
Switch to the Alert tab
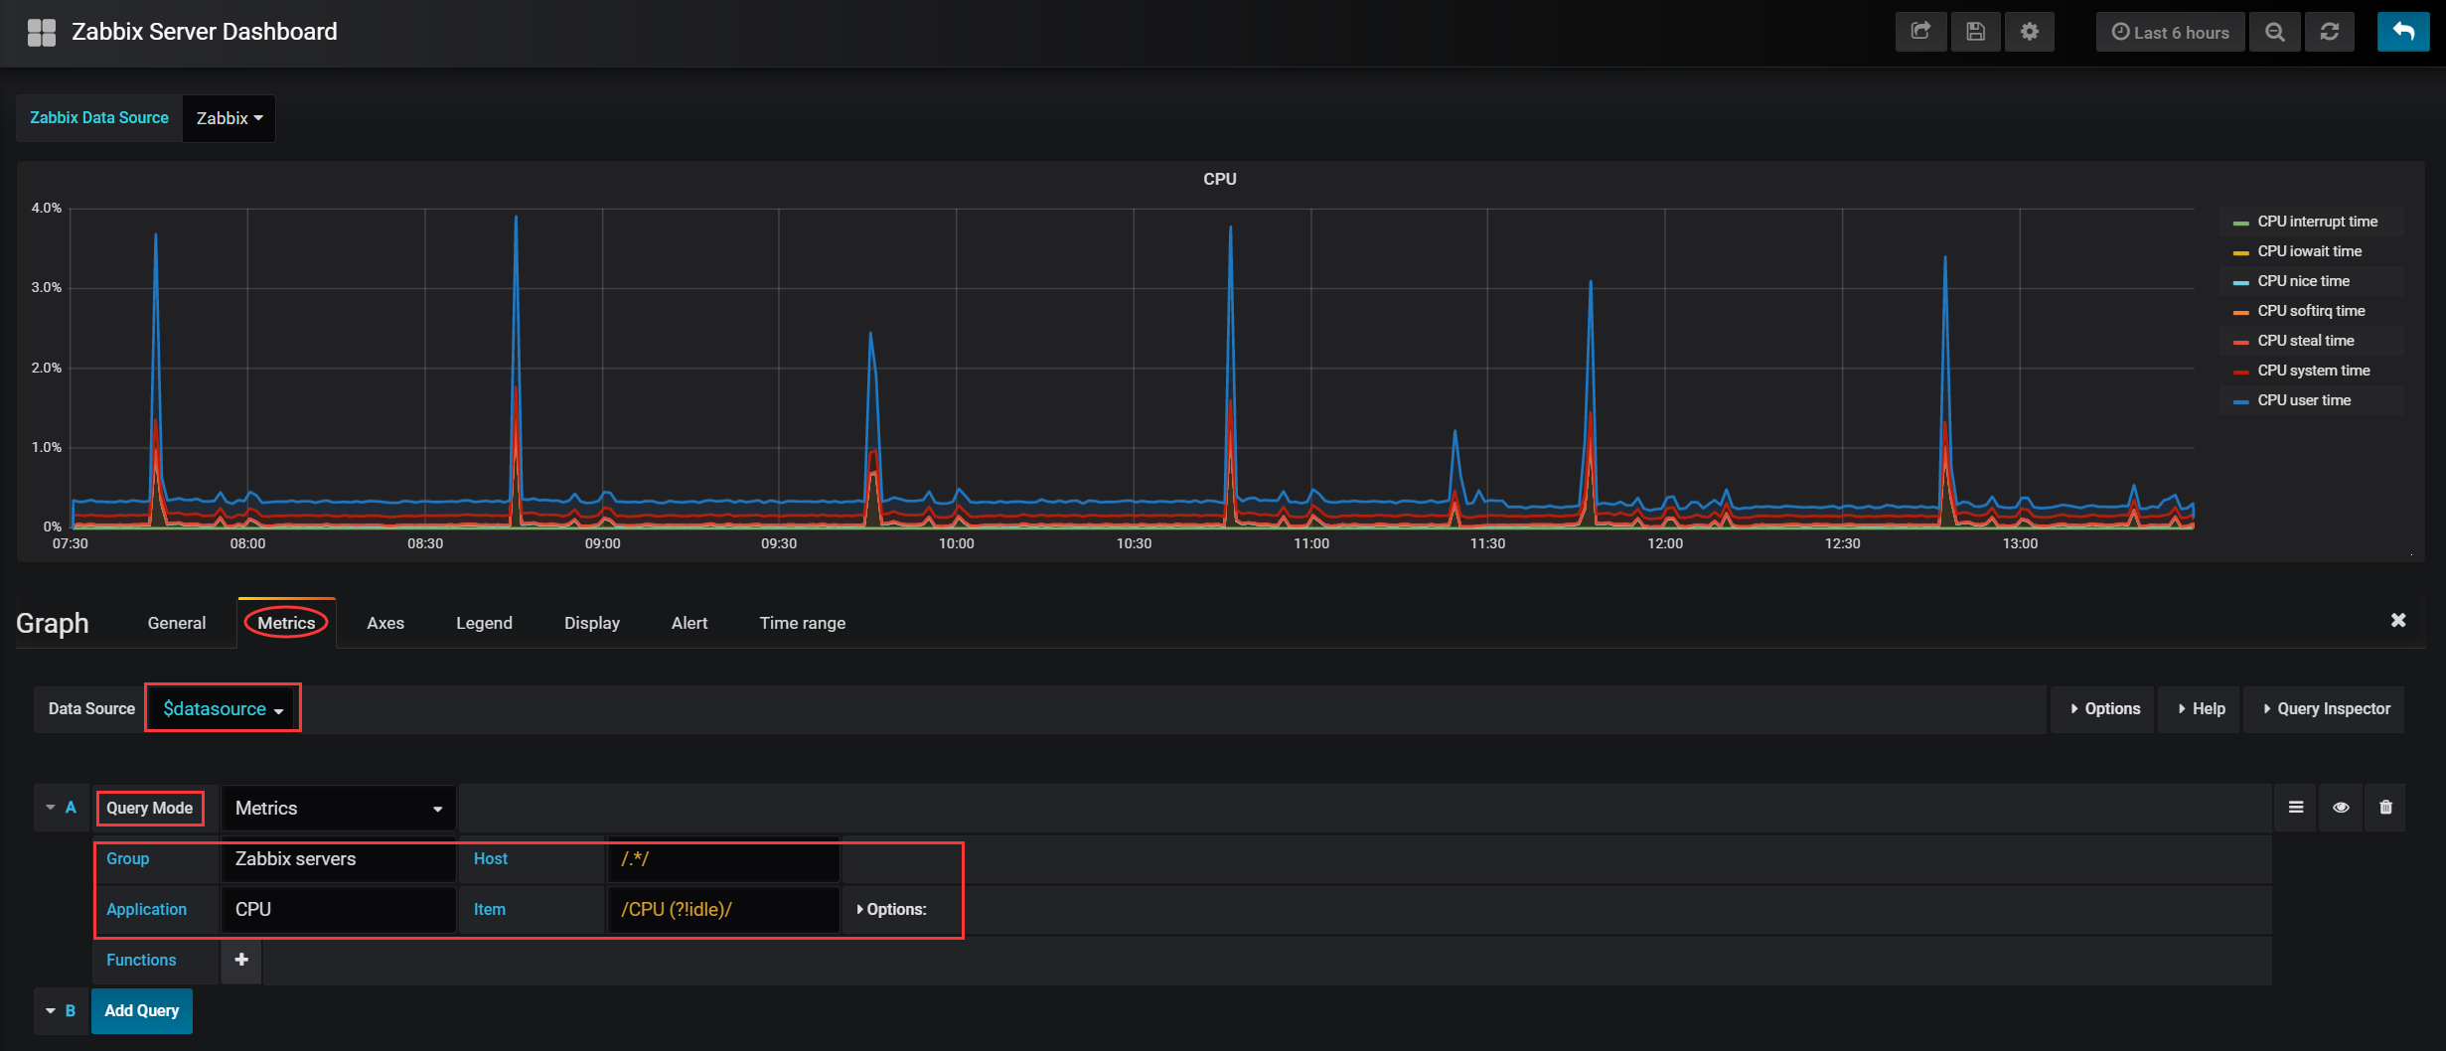point(689,623)
